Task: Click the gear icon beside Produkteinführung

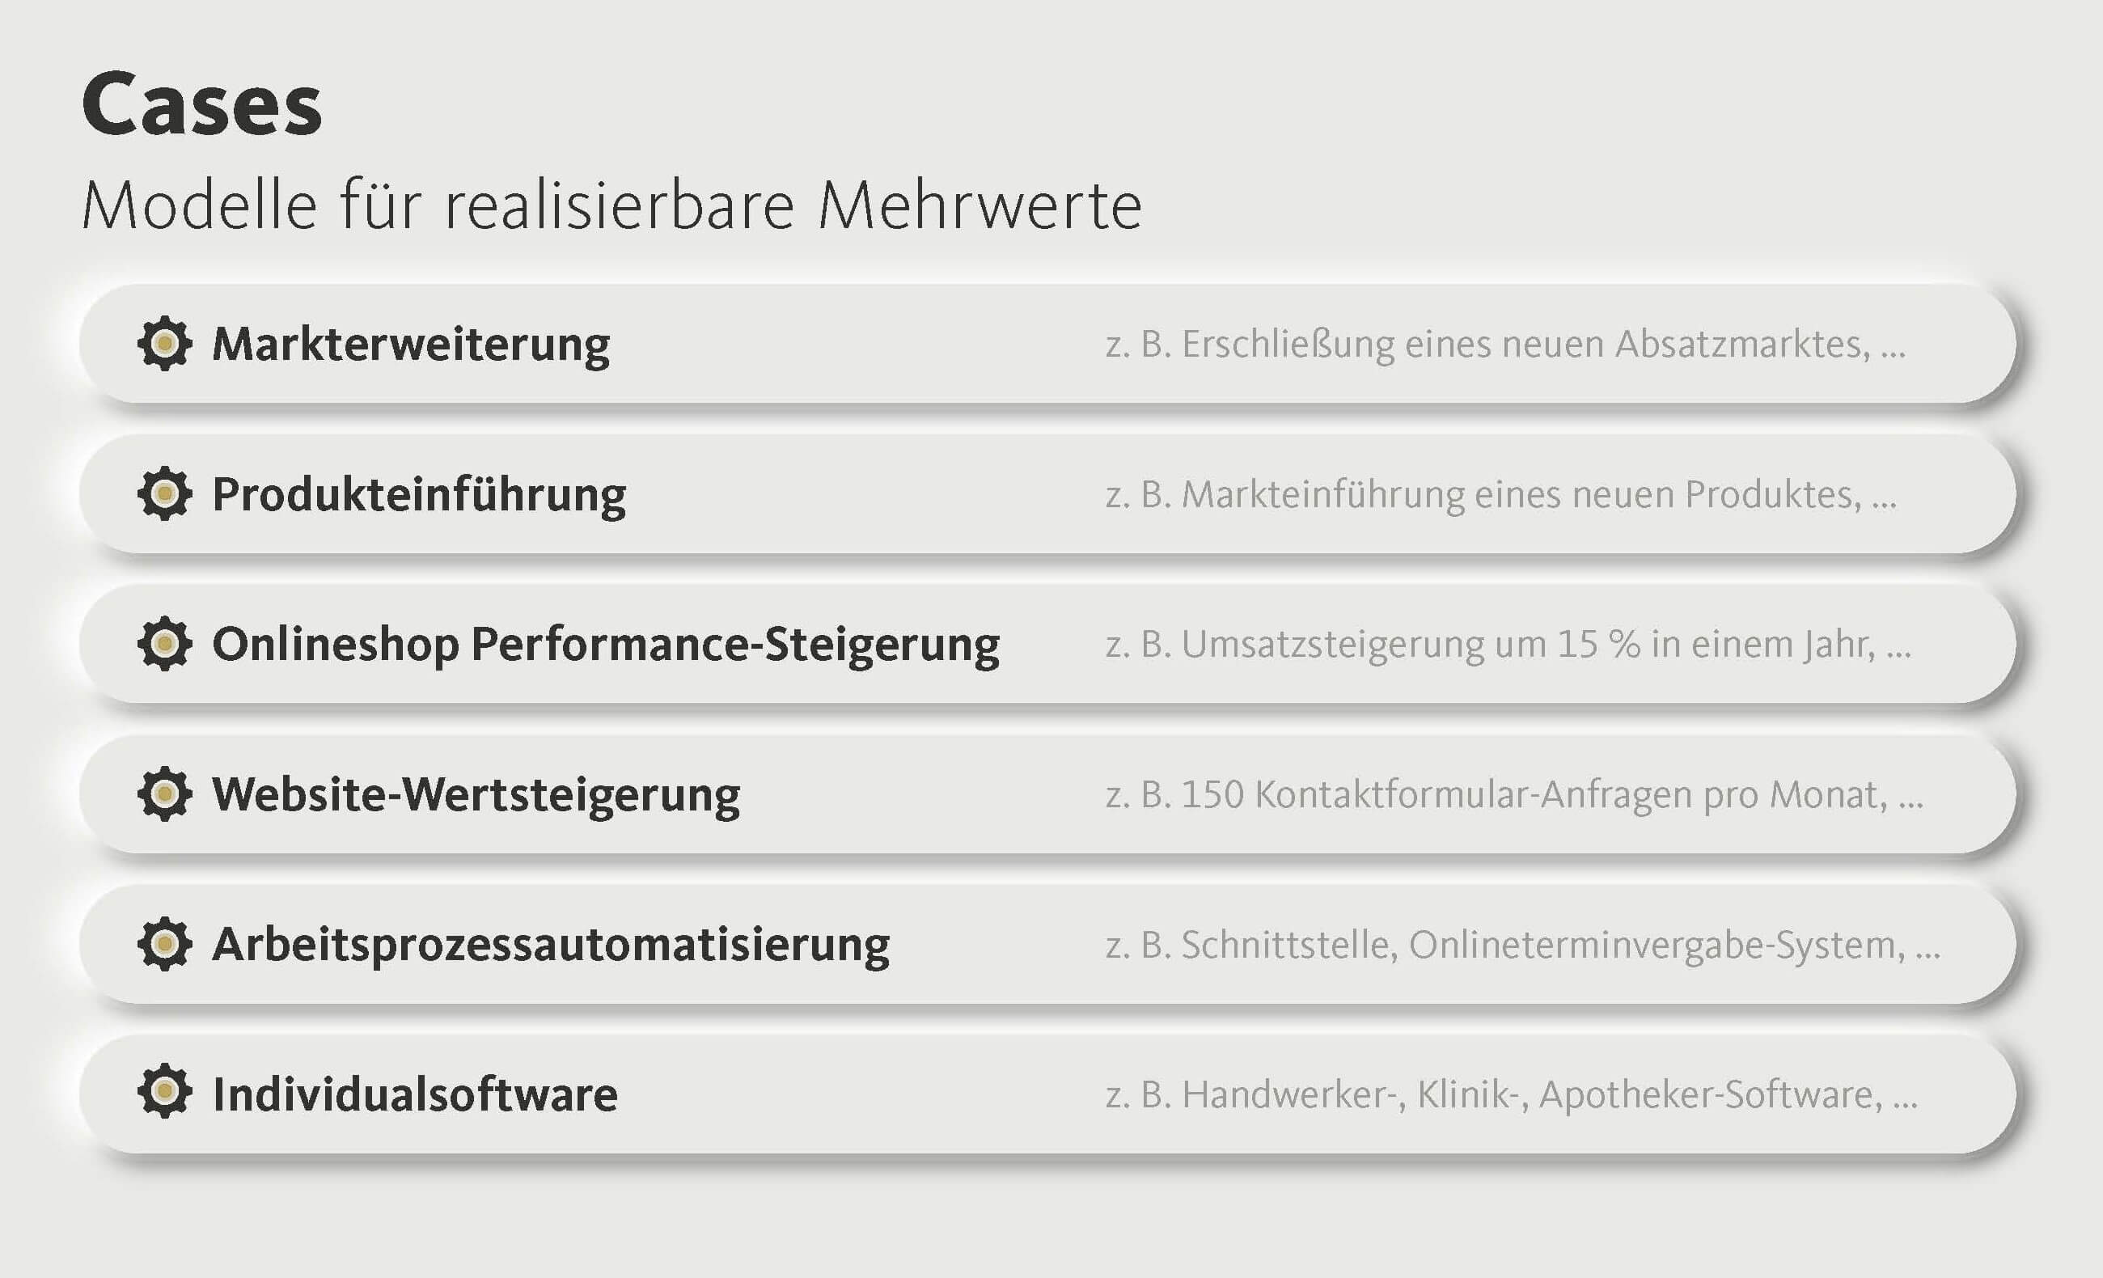Action: pyautogui.click(x=164, y=493)
